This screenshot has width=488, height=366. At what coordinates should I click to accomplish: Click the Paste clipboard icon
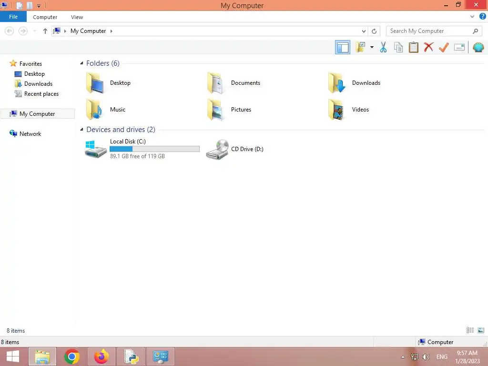pos(413,47)
